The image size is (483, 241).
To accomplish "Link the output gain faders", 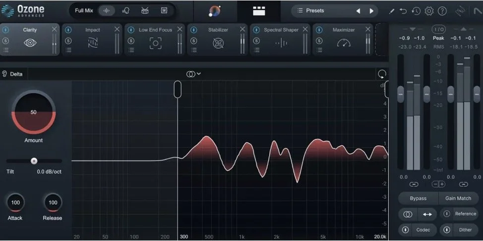I will tap(463, 184).
